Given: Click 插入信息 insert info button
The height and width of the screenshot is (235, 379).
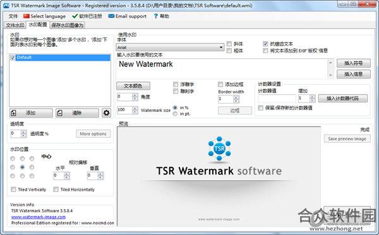Looking at the screenshot, I should [353, 74].
